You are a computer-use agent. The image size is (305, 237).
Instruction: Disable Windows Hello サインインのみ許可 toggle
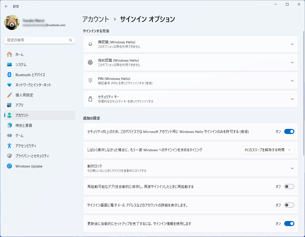tap(289, 131)
